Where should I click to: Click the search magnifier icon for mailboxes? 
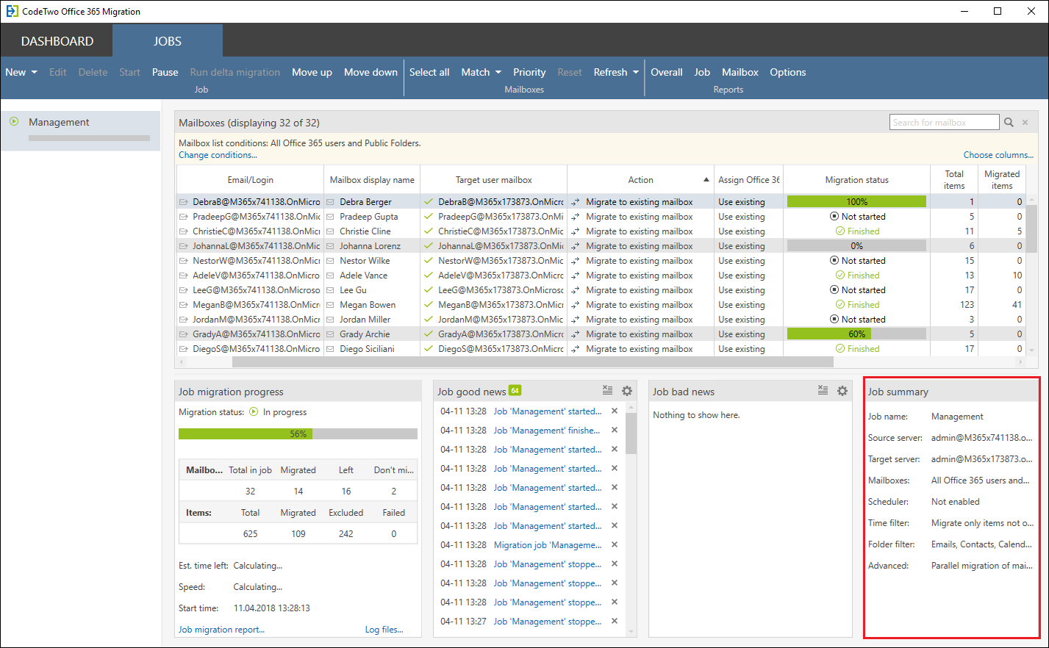(1009, 123)
